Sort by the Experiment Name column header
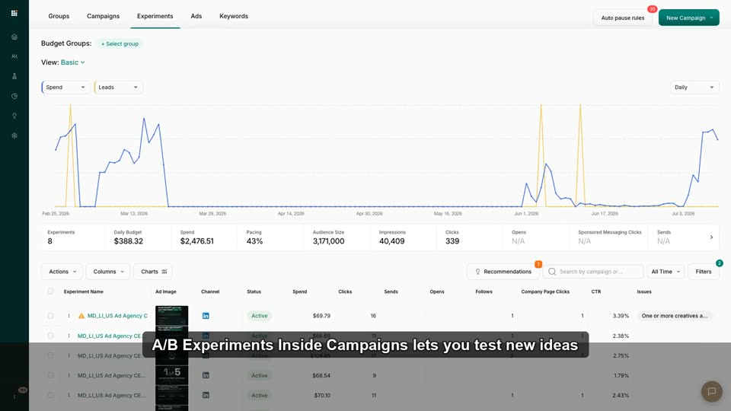This screenshot has height=411, width=731. coord(84,292)
